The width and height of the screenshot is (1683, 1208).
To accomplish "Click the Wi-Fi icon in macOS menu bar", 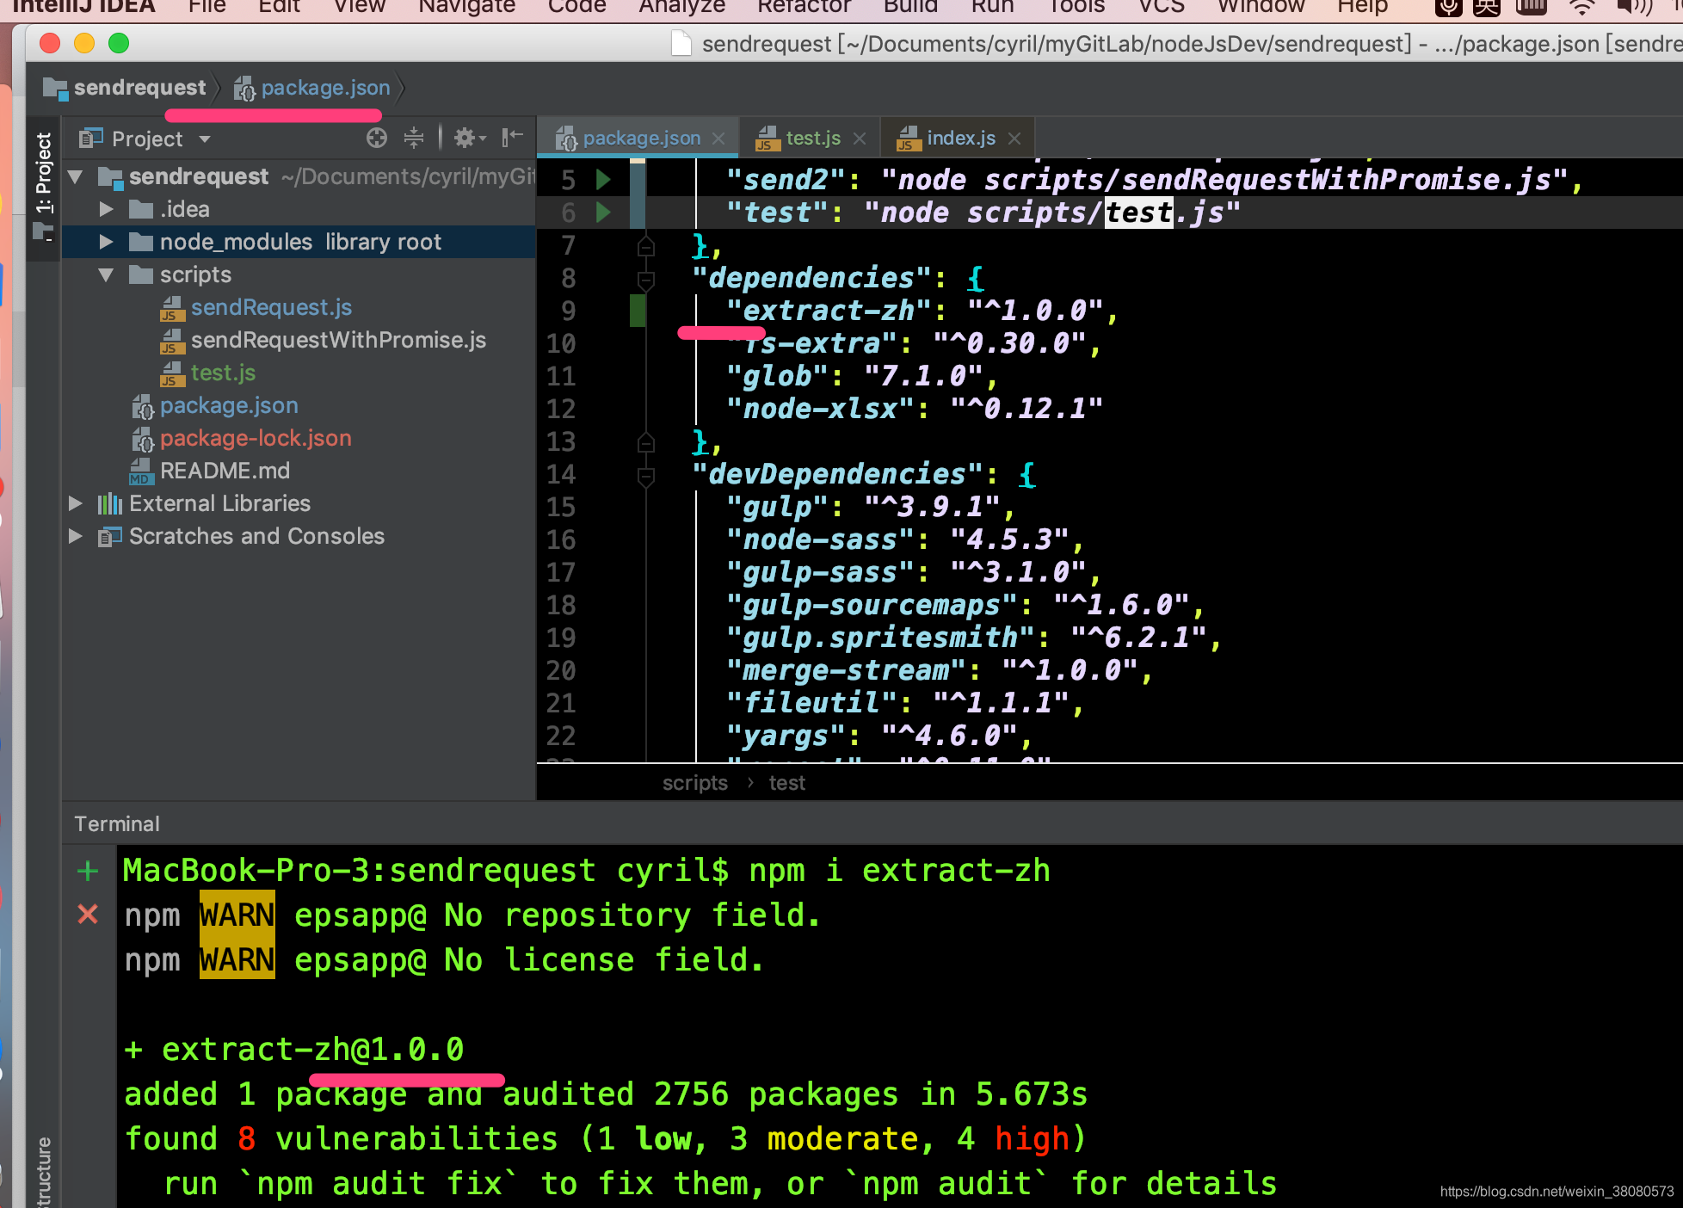I will (x=1581, y=8).
